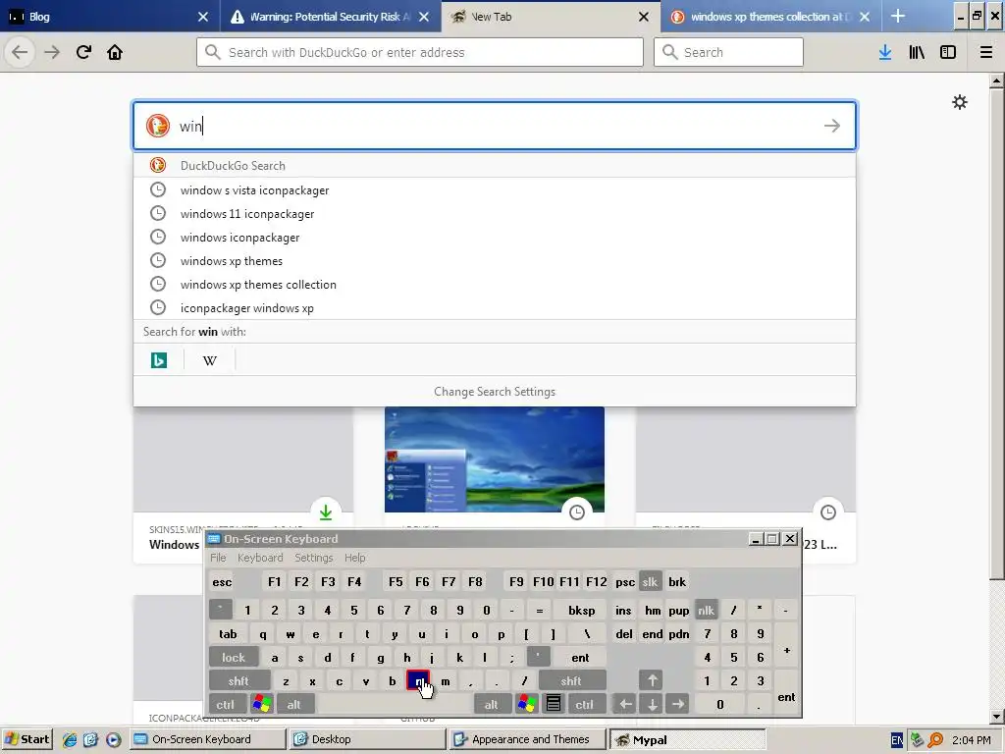Viewport: 1005px width, 754px height.
Task: Select suggestion iconpackager windows xp
Action: 495,307
